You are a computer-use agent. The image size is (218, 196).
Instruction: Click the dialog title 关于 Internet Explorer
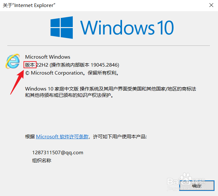point(29,5)
